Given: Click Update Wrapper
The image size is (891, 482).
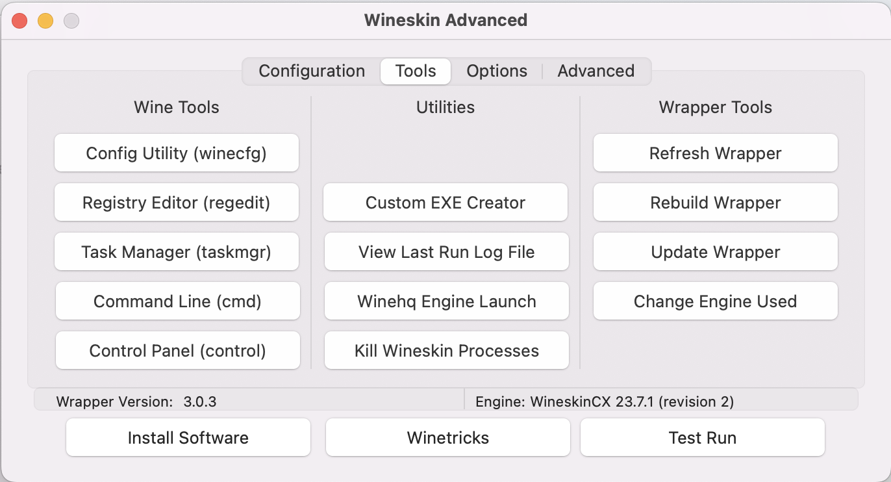Looking at the screenshot, I should click(x=716, y=252).
